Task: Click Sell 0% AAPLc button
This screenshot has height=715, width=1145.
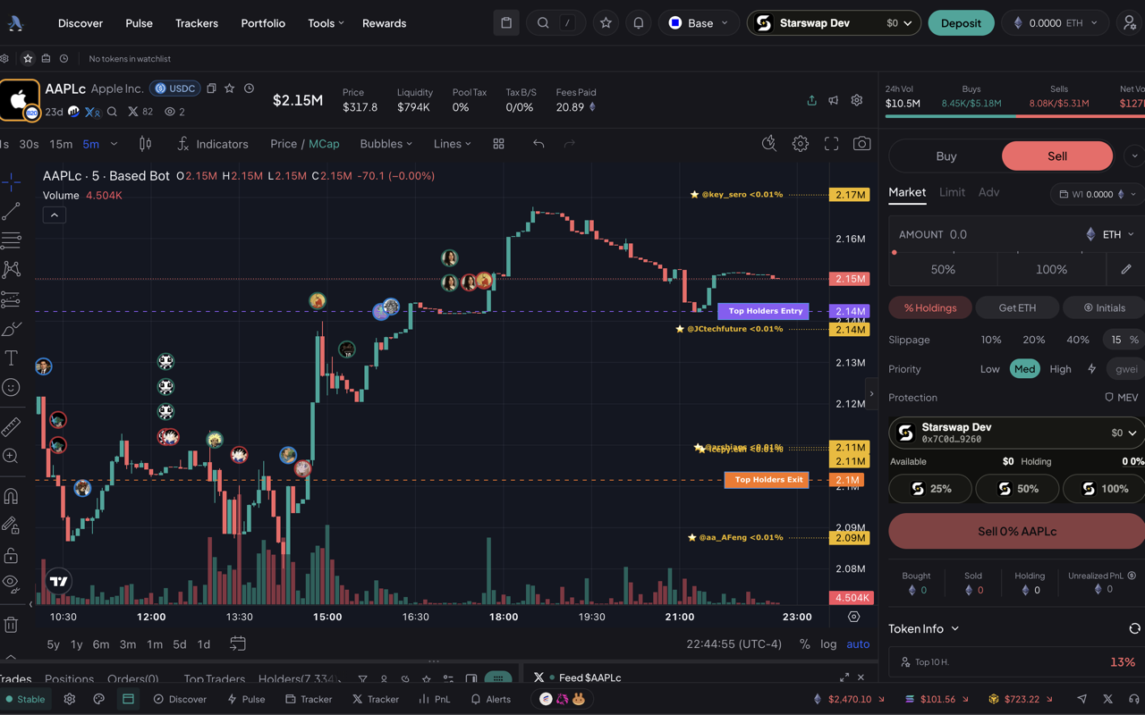Action: click(x=1017, y=531)
